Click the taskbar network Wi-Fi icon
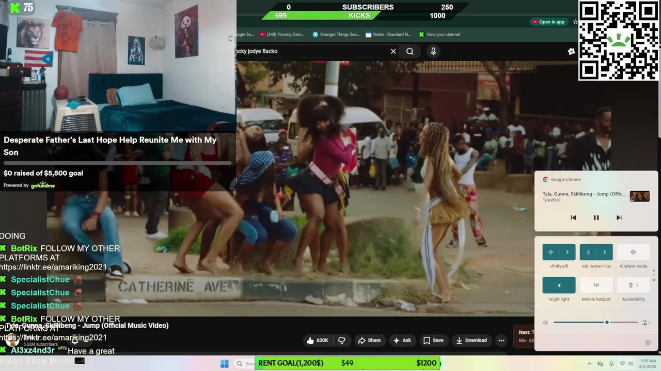Image resolution: width=661 pixels, height=371 pixels. tap(622, 364)
